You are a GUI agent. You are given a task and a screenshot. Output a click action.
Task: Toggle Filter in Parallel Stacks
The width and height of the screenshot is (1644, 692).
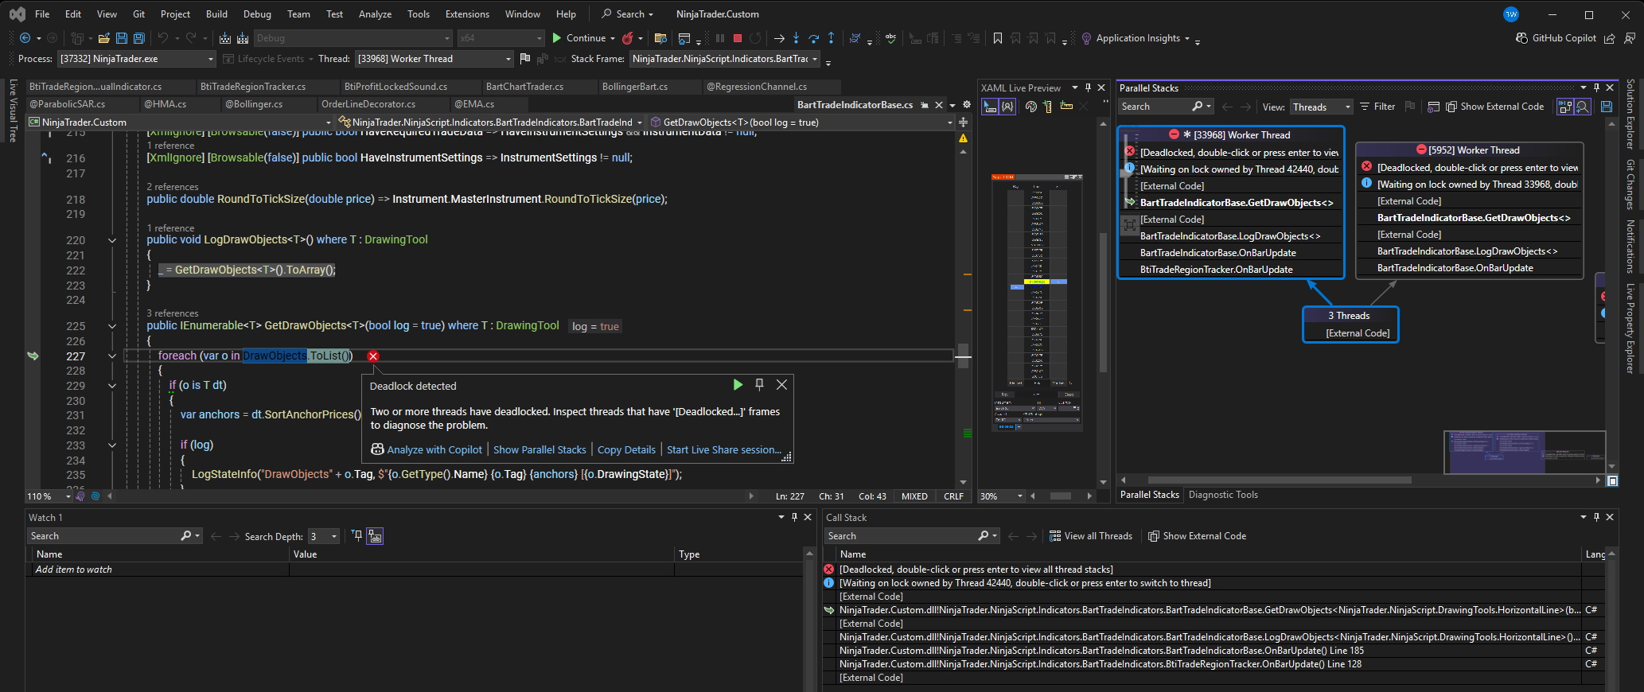(1377, 107)
